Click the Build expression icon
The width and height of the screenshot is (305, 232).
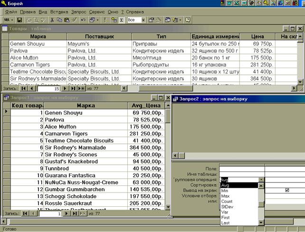tap(159, 20)
